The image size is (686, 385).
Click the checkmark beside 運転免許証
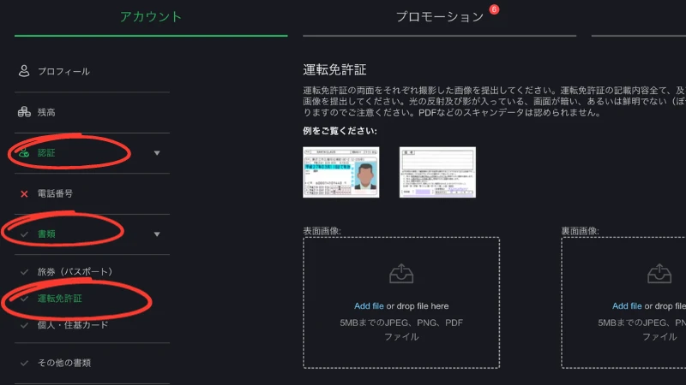(x=24, y=299)
